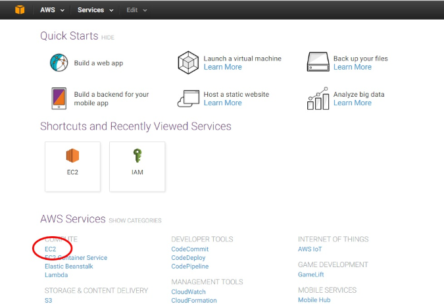The height and width of the screenshot is (304, 444).
Task: Click the STORAGE & CONTENT DELIVERY label
Action: [96, 290]
